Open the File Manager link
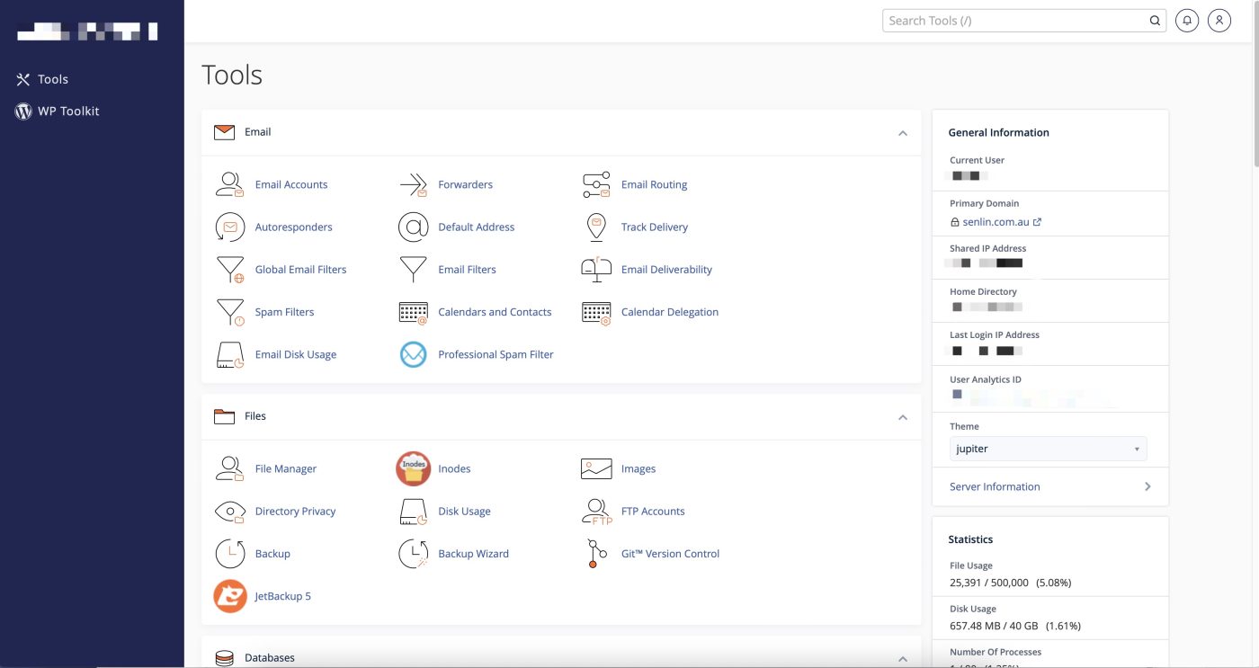 (x=285, y=468)
